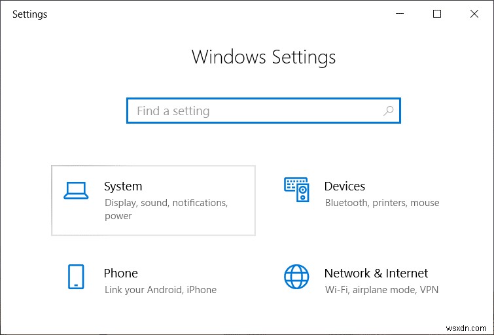Click the Bluetooth, printers, mouse description
494x335 pixels.
point(382,203)
